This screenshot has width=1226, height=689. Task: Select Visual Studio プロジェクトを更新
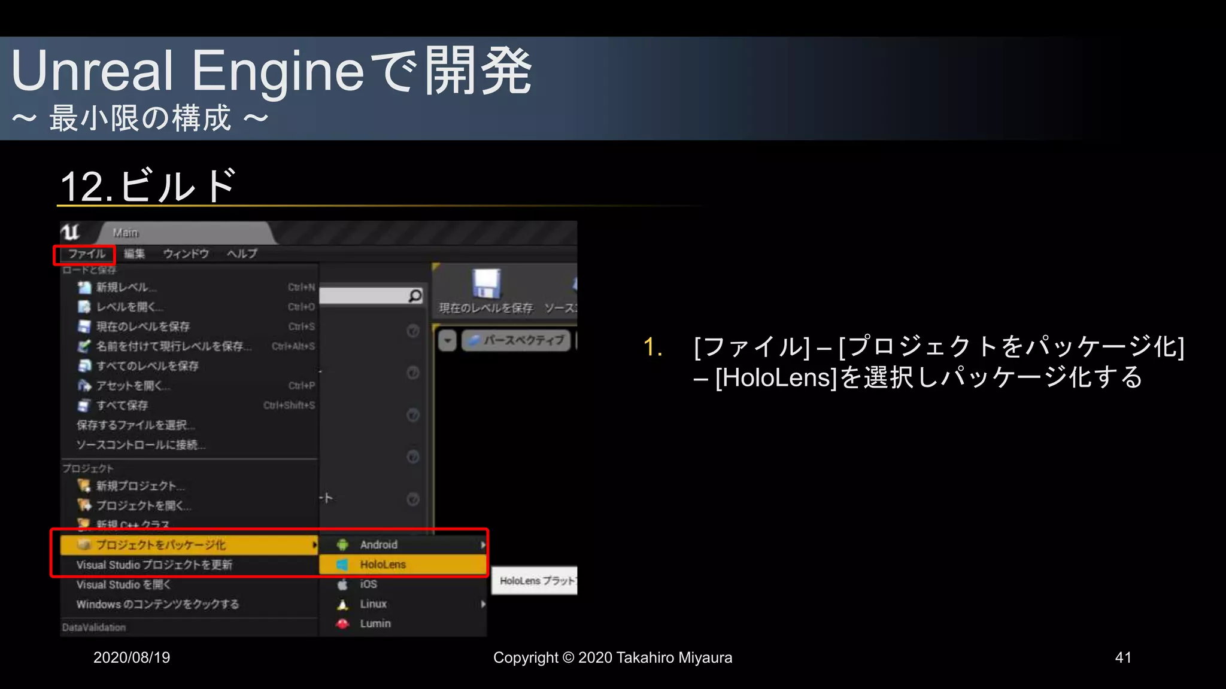click(189, 565)
